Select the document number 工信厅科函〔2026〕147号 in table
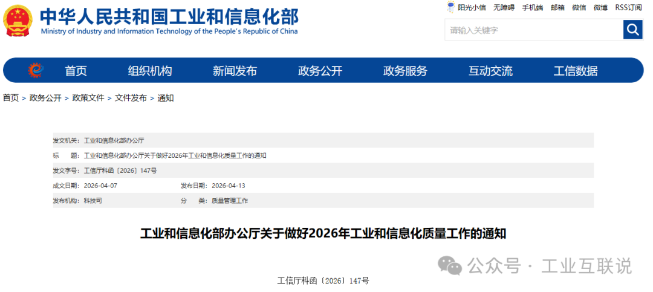The width and height of the screenshot is (653, 292). click(x=120, y=170)
